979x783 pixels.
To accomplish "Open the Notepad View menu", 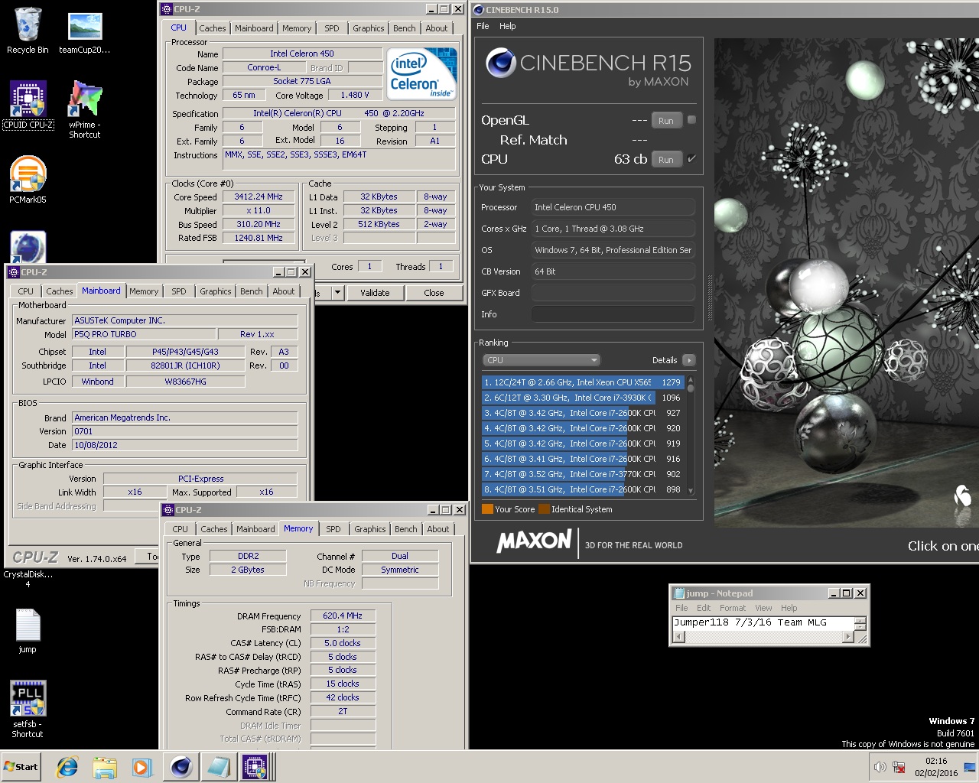I will pyautogui.click(x=763, y=608).
